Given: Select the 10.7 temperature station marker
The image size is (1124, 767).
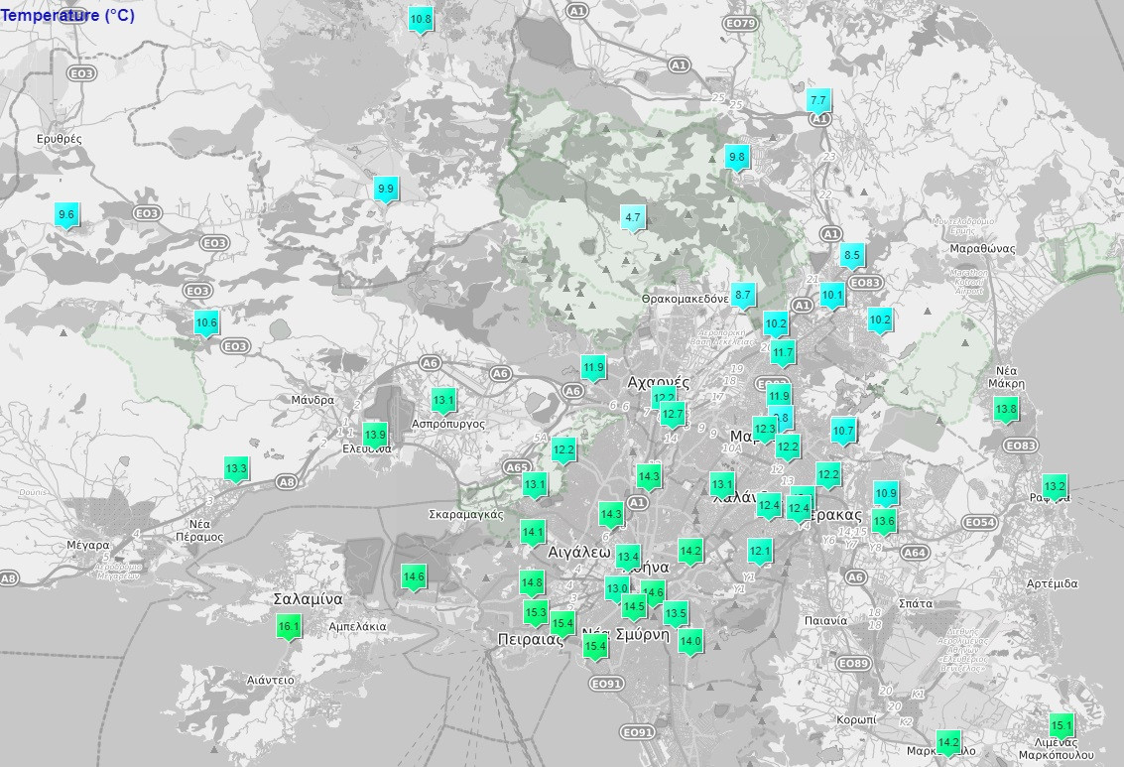Looking at the screenshot, I should coord(843,431).
